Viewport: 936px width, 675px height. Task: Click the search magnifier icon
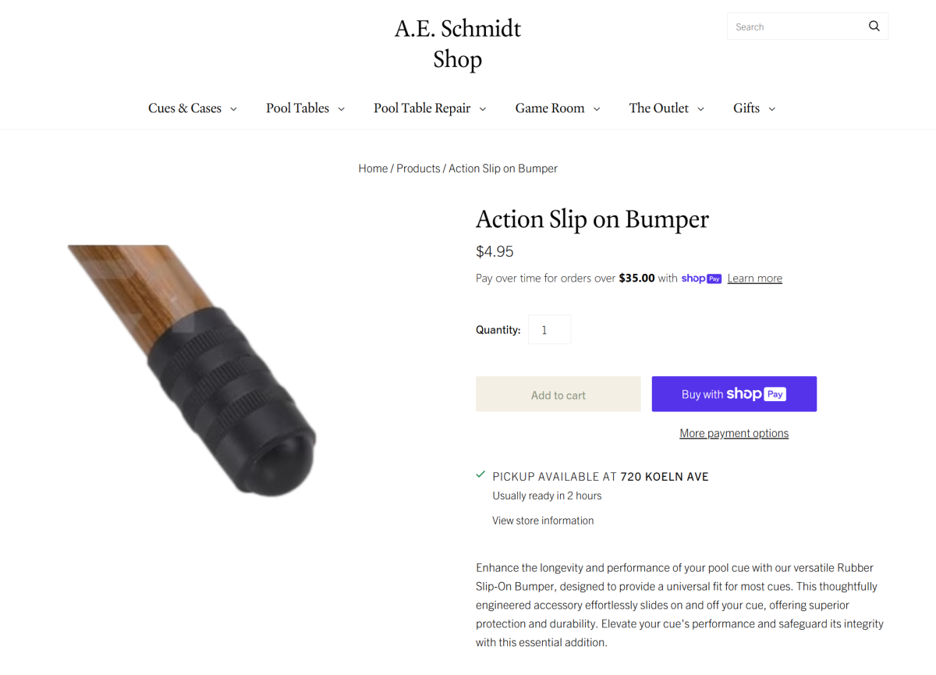874,27
